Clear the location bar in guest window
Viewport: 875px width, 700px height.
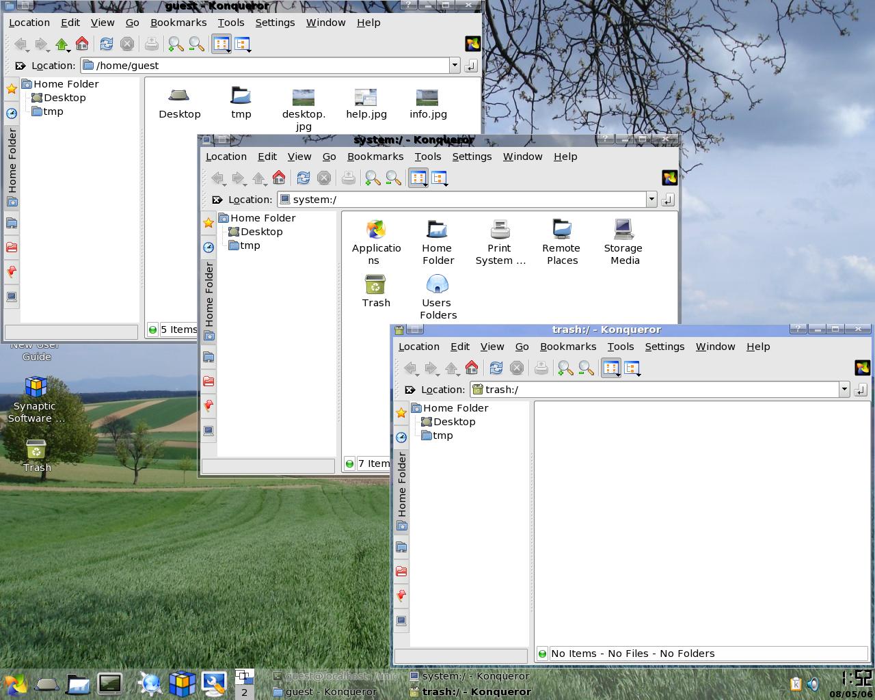pyautogui.click(x=21, y=66)
